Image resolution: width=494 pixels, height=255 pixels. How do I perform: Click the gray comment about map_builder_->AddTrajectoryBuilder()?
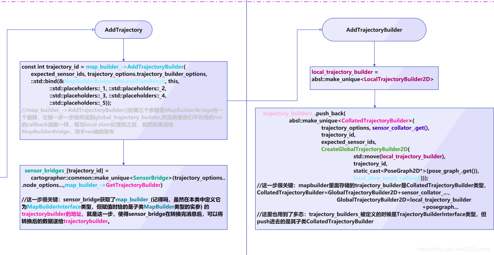[x=122, y=121]
